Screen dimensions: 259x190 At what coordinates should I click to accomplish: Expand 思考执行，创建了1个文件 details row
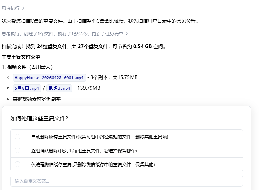click(x=65, y=34)
